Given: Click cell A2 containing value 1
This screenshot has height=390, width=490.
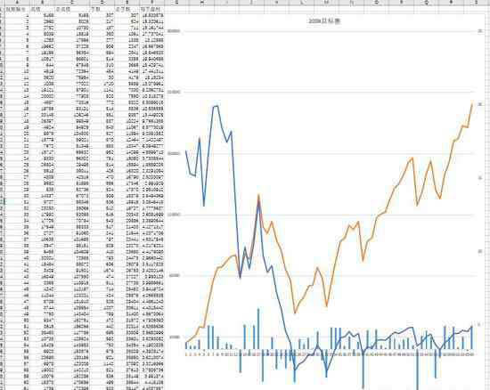Looking at the screenshot, I should [x=18, y=15].
